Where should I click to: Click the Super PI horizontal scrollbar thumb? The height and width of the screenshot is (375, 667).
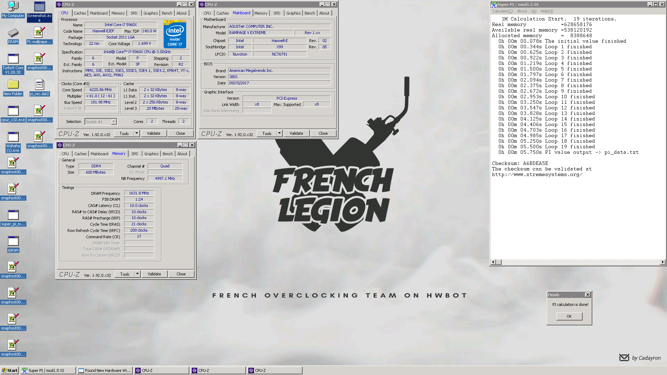point(499,262)
